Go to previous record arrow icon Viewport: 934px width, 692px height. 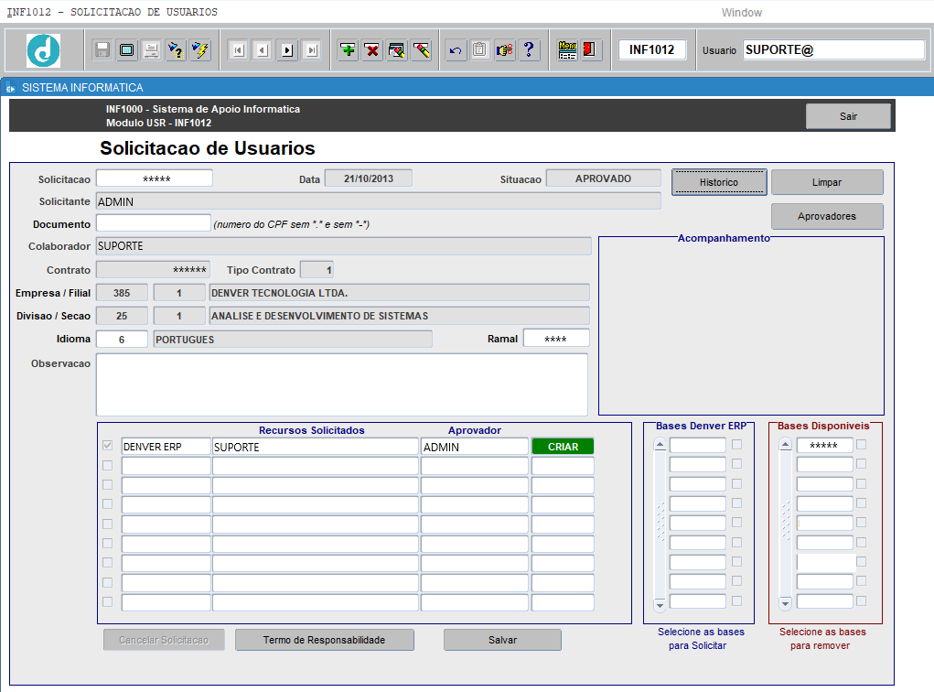pyautogui.click(x=263, y=50)
